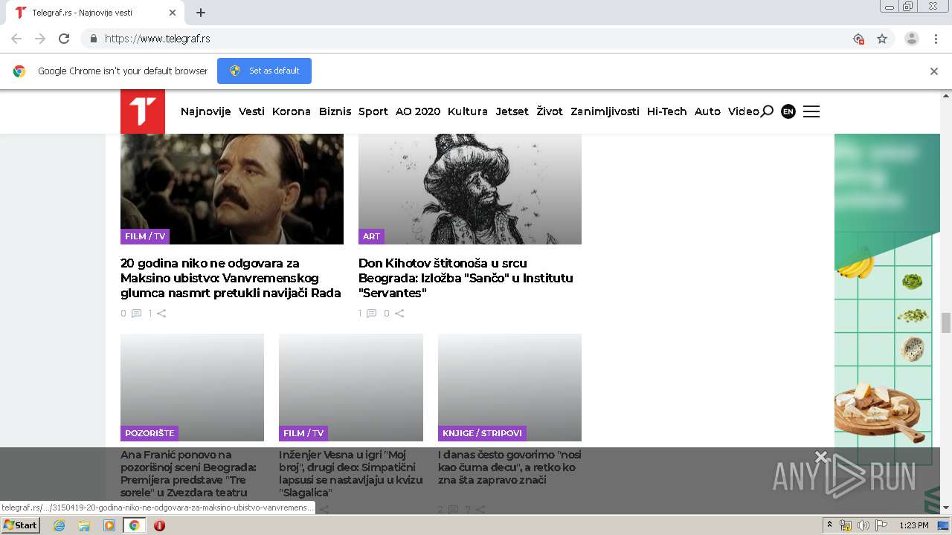
Task: Open Internet Explorer from taskbar
Action: [x=59, y=525]
